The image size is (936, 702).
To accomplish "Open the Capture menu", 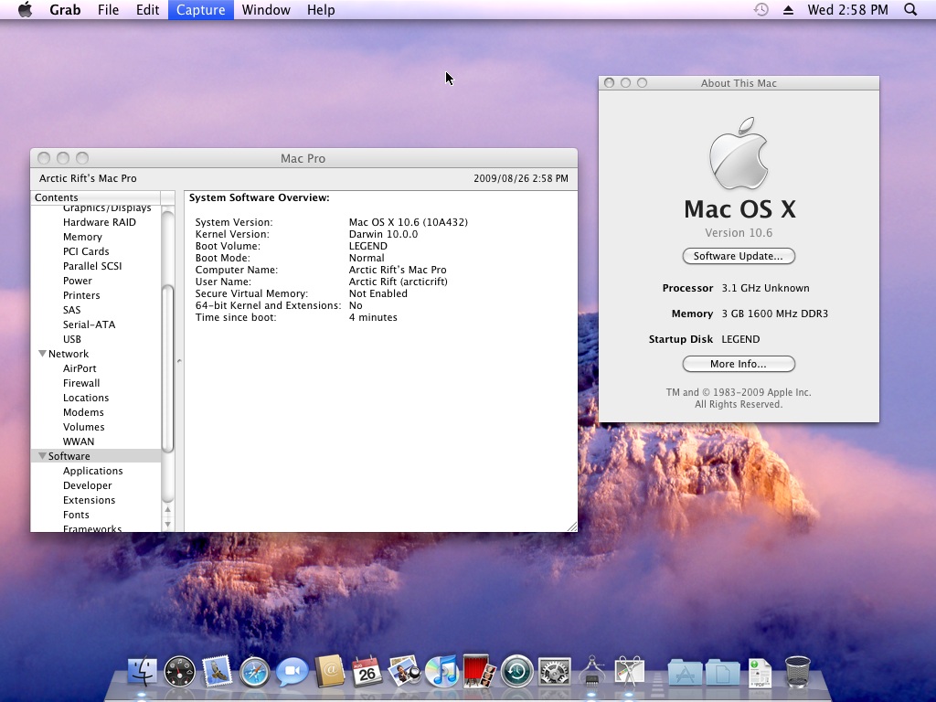I will (200, 10).
